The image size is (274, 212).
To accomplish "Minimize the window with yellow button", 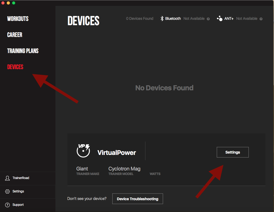I will pyautogui.click(x=8, y=3).
